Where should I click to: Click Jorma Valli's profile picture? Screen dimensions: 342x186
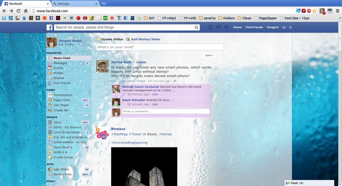(102, 66)
